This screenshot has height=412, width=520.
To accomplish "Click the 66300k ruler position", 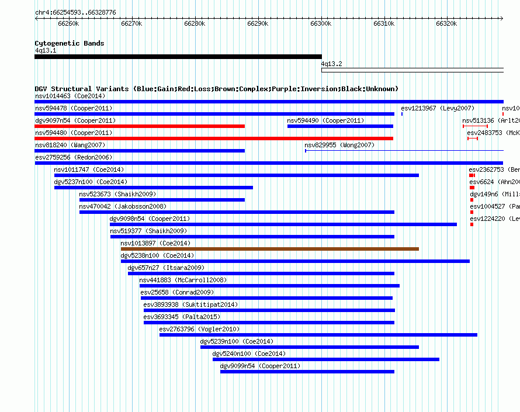I will 321,23.
